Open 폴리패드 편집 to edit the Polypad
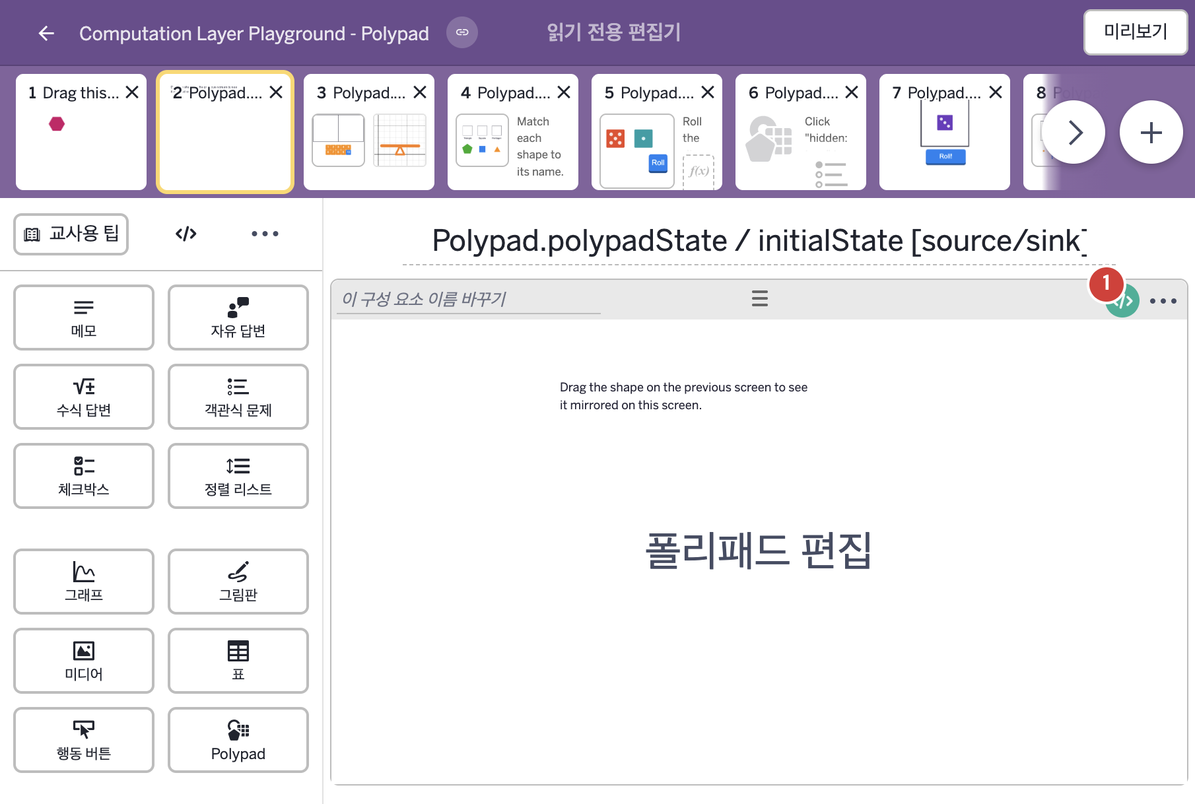The image size is (1195, 804). click(x=759, y=551)
